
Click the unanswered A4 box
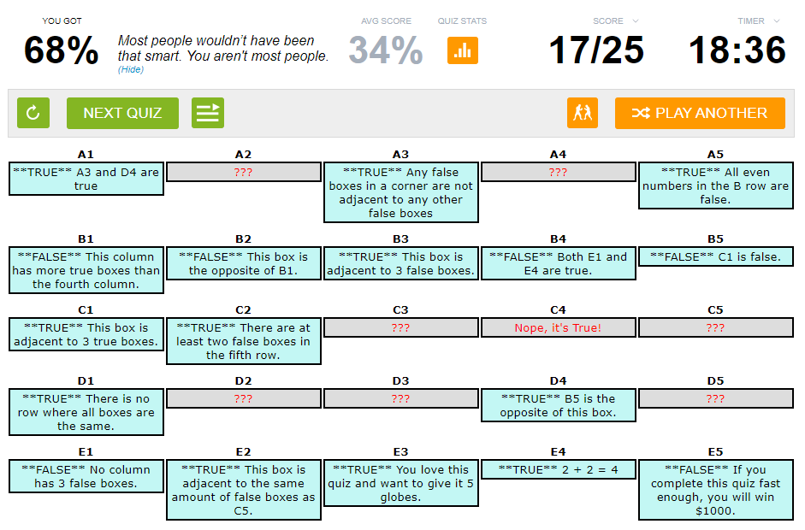coord(558,172)
